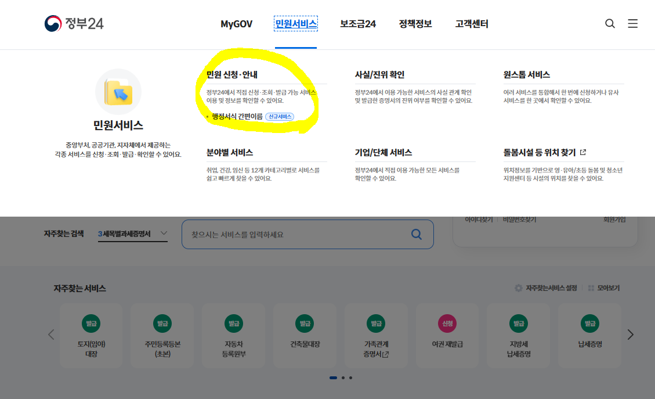Open the 정책정보 menu
This screenshot has height=399, width=655.
click(x=415, y=24)
